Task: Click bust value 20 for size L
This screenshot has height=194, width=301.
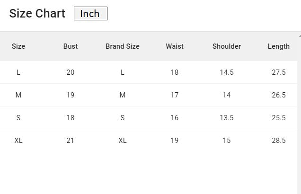Action: 71,72
